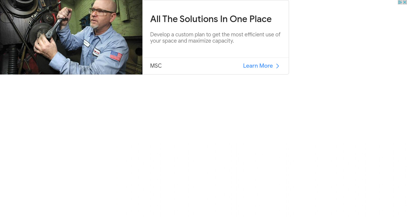The height and width of the screenshot is (217, 407).
Task: Click the AdChoices triangle icon
Action: [x=400, y=2]
